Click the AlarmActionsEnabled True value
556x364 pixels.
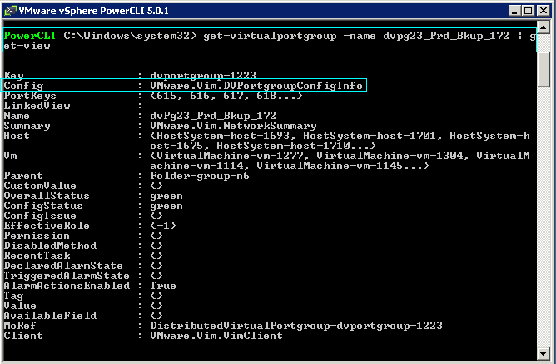(x=163, y=286)
